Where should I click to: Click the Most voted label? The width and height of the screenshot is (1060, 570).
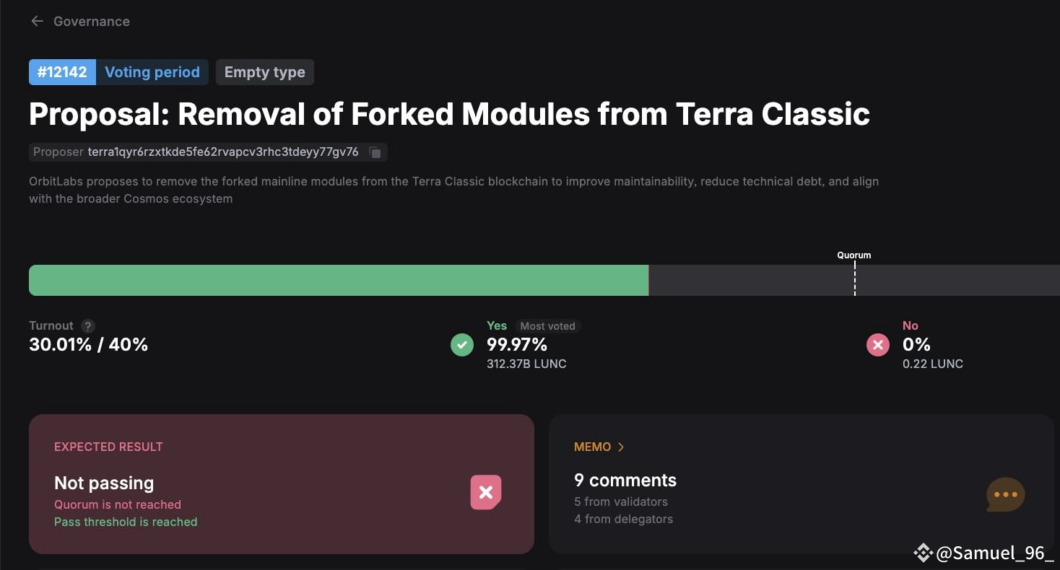[x=547, y=326]
